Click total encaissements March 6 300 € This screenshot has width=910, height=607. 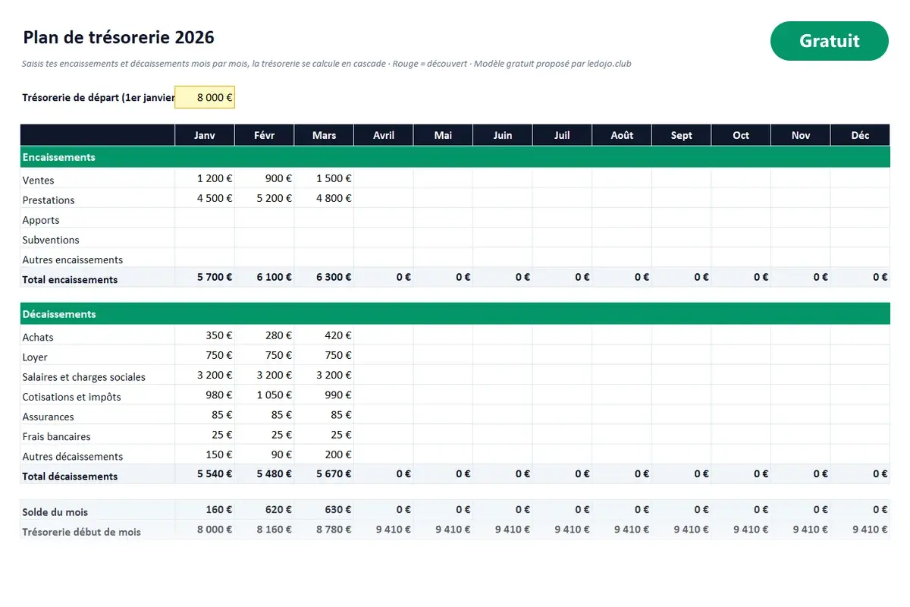324,277
